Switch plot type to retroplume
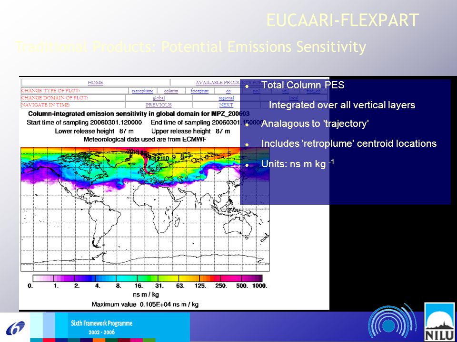Image resolution: width=457 pixels, height=342 pixels. tap(142, 91)
